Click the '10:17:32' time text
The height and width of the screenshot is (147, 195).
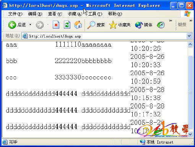[146, 114]
